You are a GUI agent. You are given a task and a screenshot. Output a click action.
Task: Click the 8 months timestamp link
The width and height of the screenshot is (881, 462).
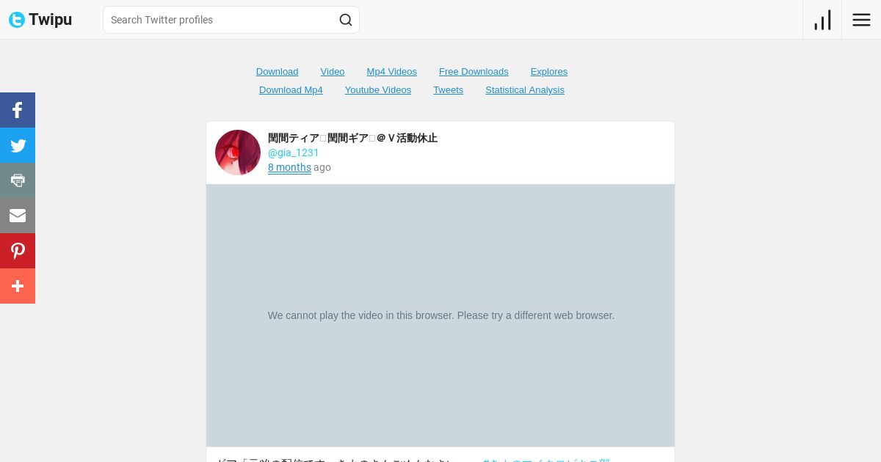click(289, 167)
